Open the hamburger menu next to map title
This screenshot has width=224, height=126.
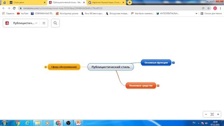(44, 23)
